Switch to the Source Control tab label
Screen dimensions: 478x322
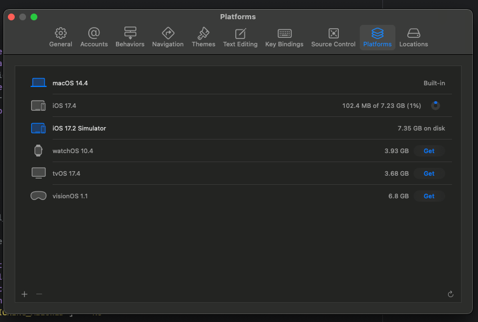pos(333,44)
